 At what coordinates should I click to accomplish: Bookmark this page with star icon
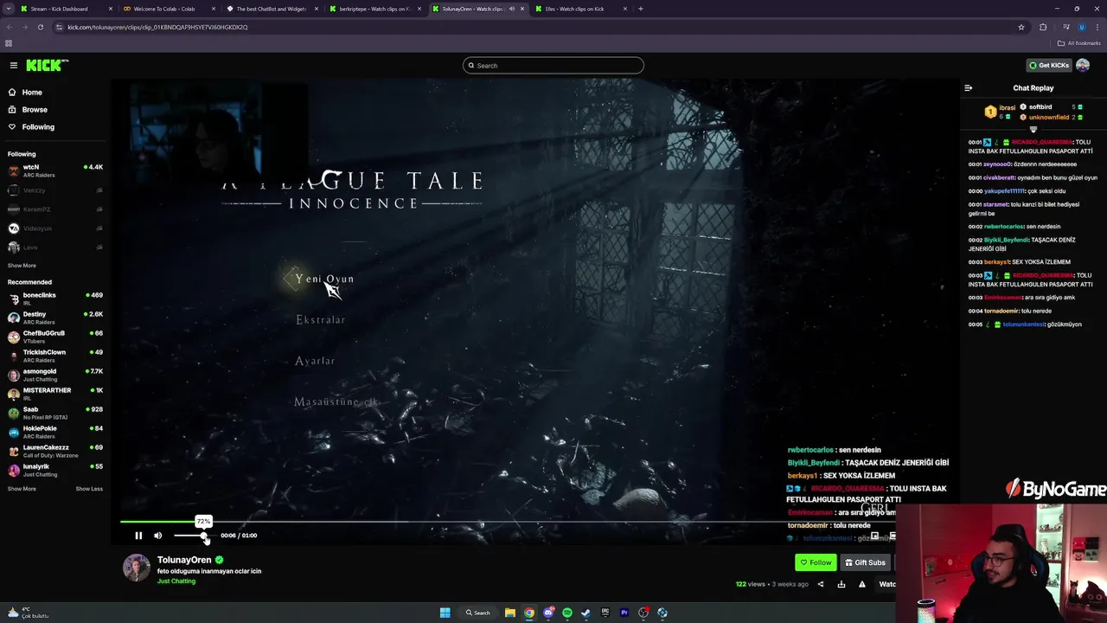[x=1021, y=27]
